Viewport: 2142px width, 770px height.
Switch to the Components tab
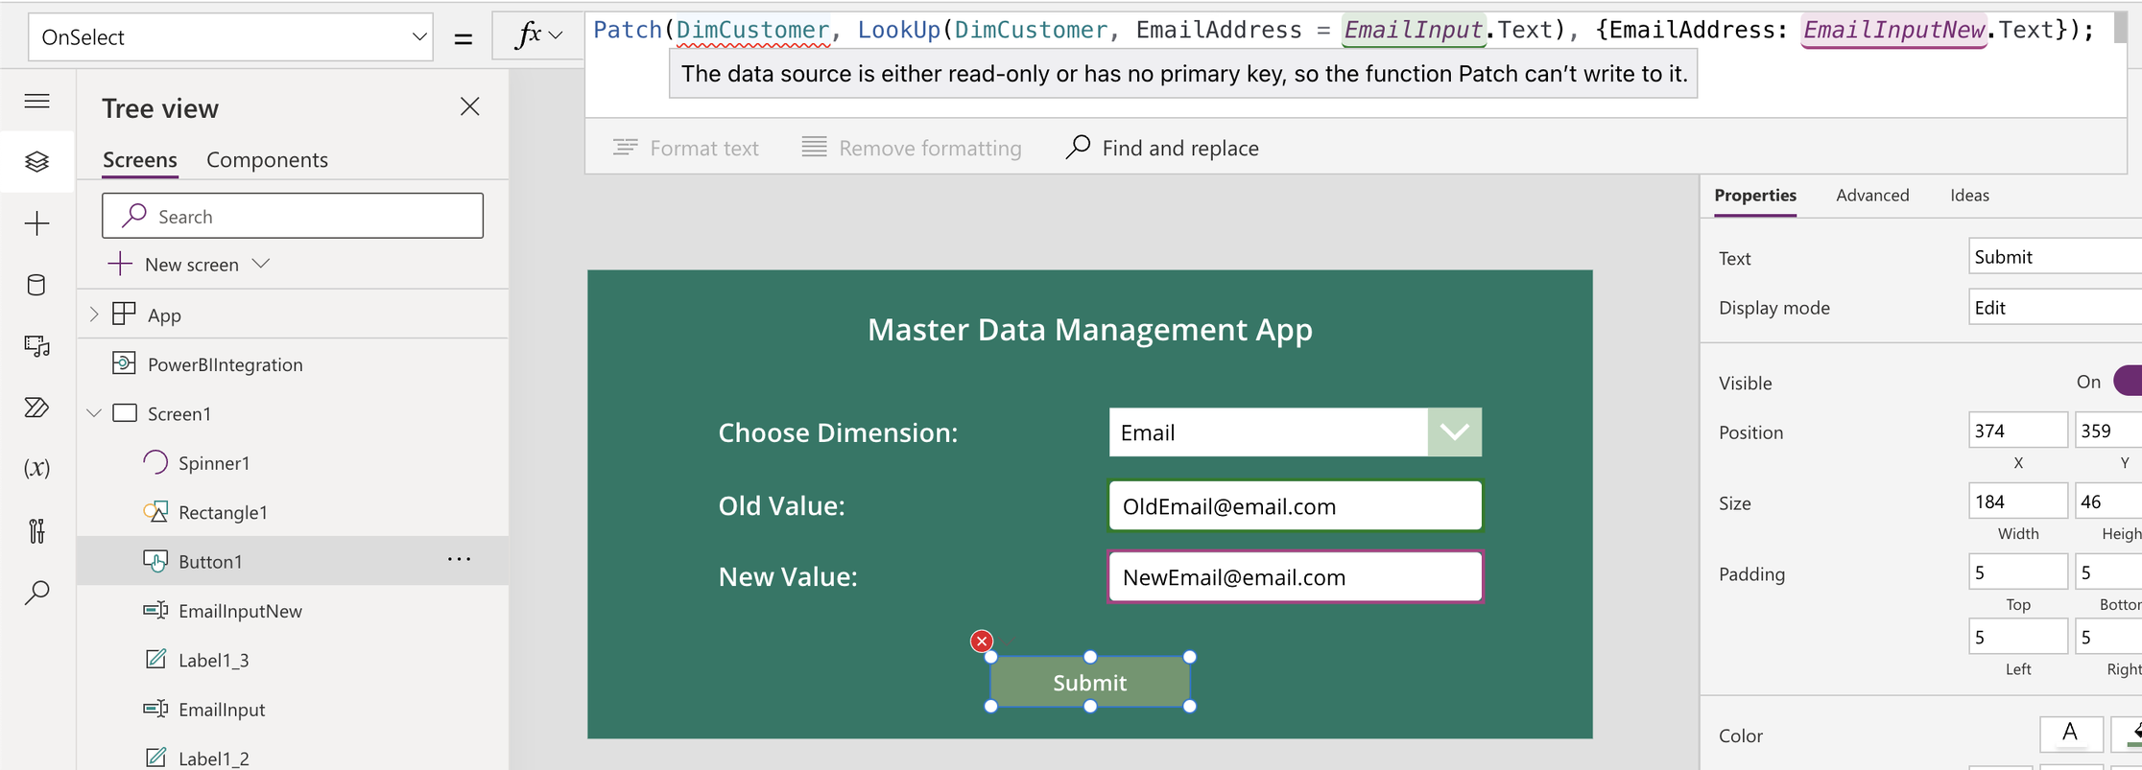(x=267, y=159)
